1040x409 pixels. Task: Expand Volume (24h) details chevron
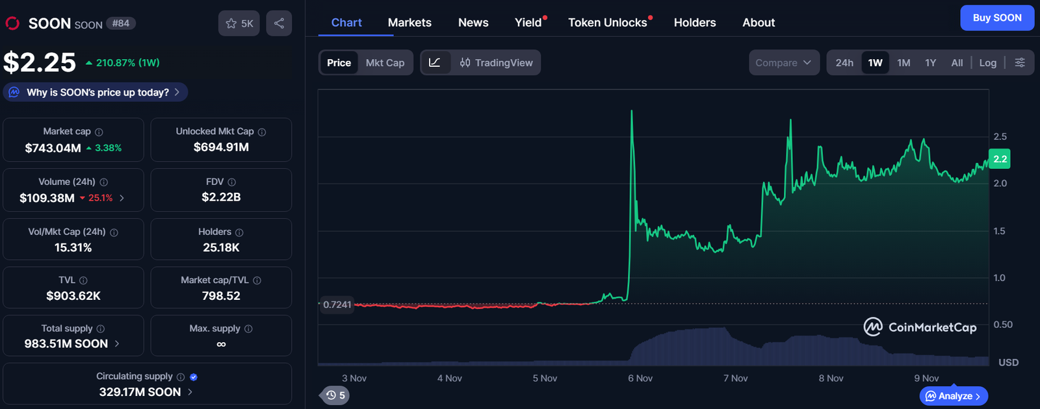click(122, 198)
